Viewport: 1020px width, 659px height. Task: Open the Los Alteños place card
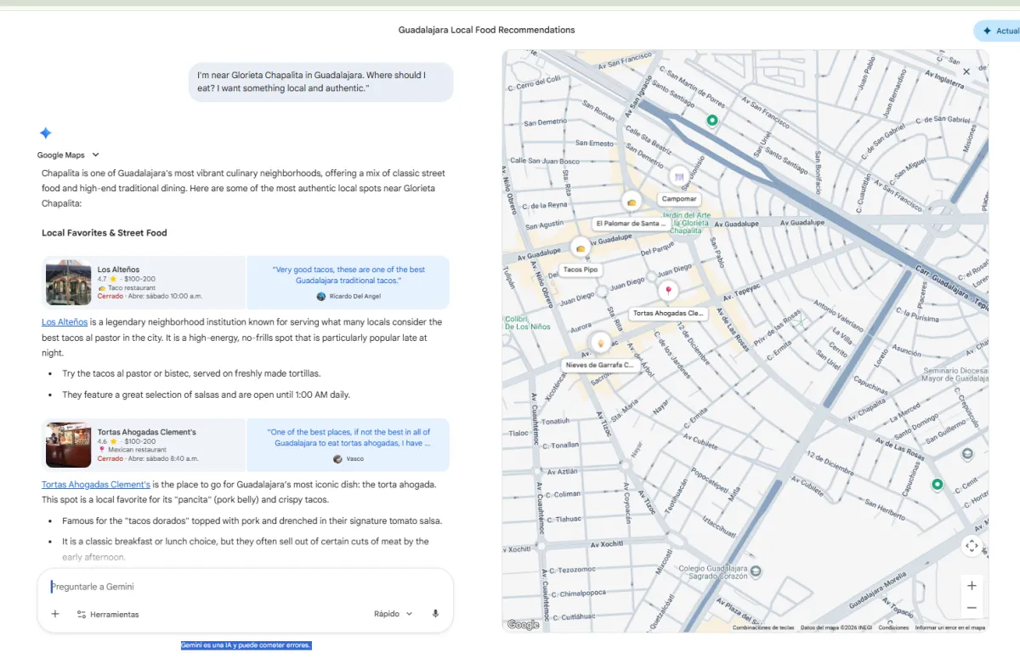[x=144, y=282]
